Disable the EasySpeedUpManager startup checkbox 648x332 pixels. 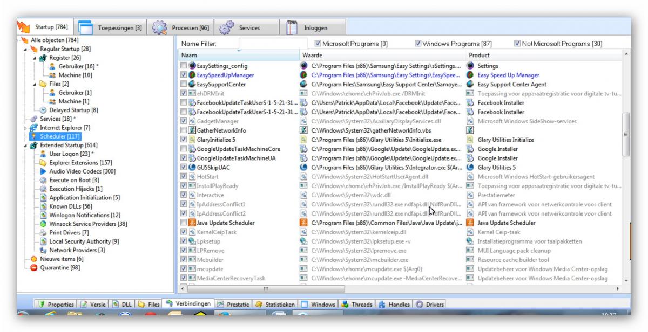pyautogui.click(x=184, y=75)
